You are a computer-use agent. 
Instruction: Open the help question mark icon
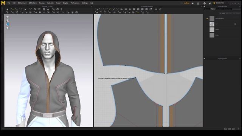205,3
